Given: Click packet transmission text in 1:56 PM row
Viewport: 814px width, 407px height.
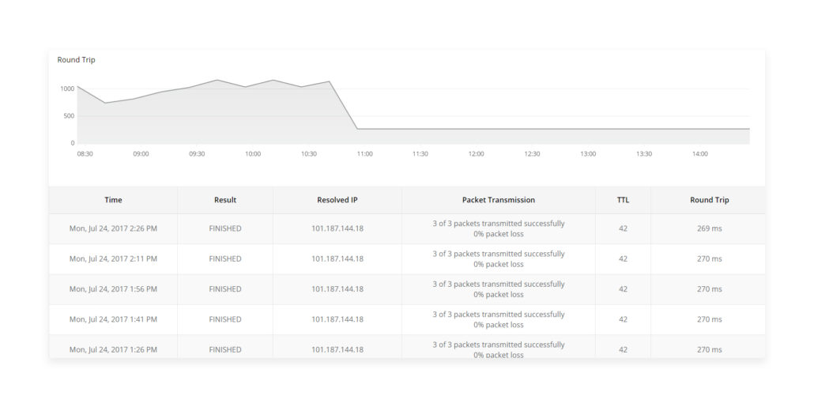Looking at the screenshot, I should click(x=499, y=289).
